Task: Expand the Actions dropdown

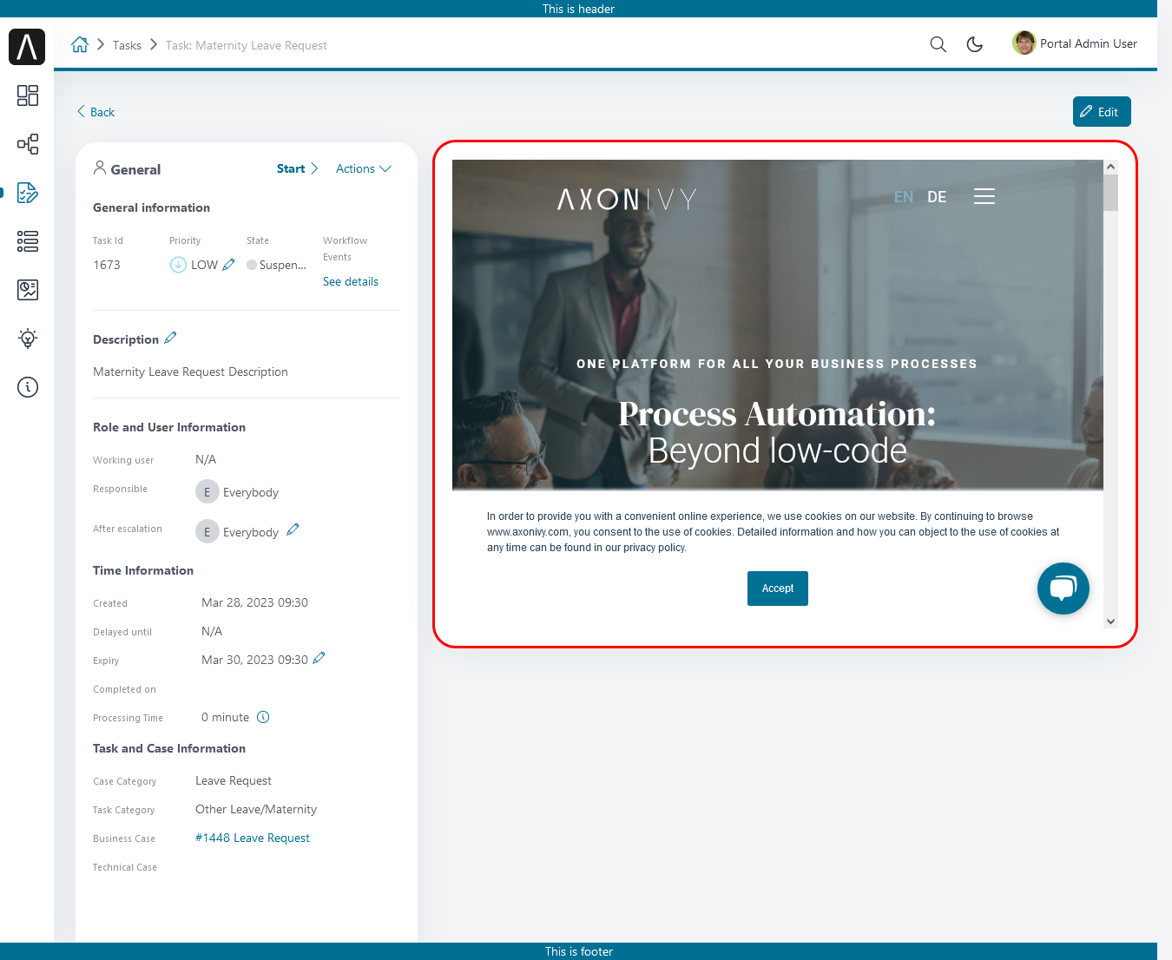Action: pyautogui.click(x=364, y=168)
